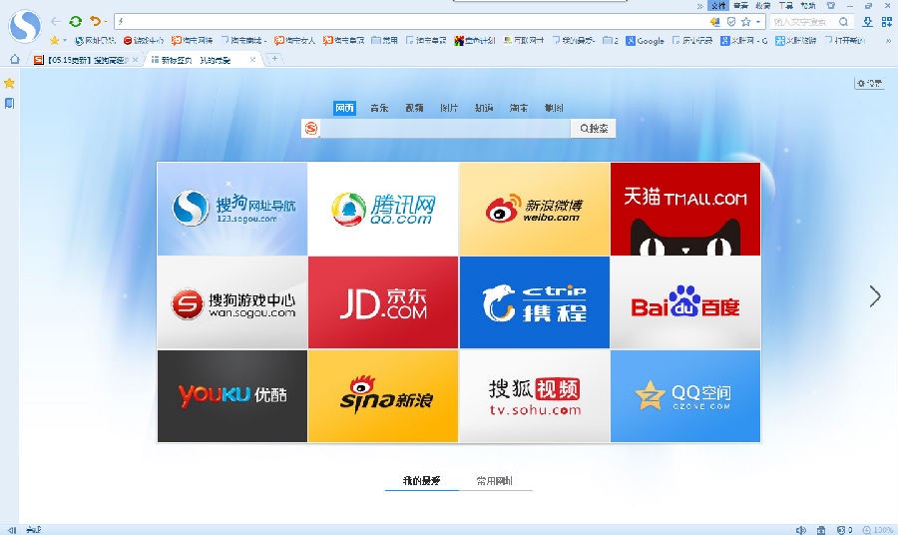898x535 pixels.
Task: Open the app grid icon in toolbar
Action: [x=887, y=21]
